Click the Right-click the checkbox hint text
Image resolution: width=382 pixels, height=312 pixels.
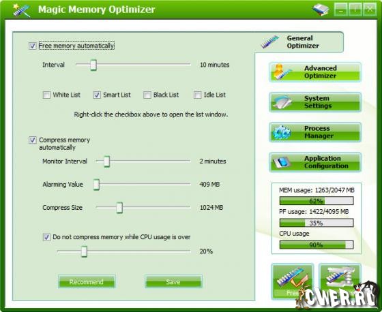tap(151, 114)
